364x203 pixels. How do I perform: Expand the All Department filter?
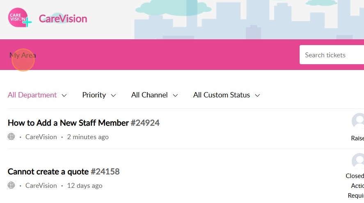[37, 95]
